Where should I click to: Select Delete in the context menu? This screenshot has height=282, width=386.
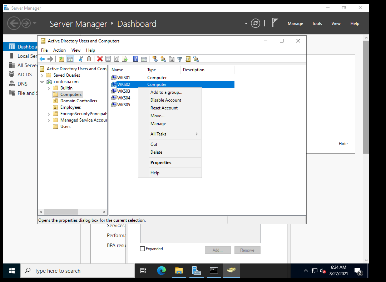point(170,152)
